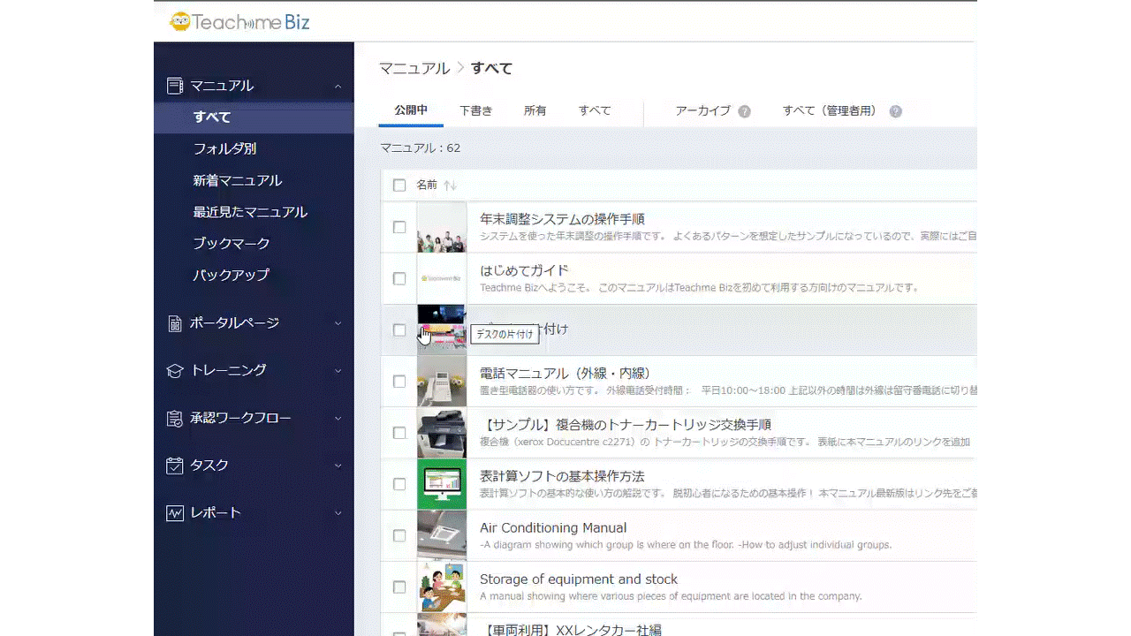Click help icon next to すべて（管理者用）
Viewport: 1131px width, 636px height.
point(896,111)
